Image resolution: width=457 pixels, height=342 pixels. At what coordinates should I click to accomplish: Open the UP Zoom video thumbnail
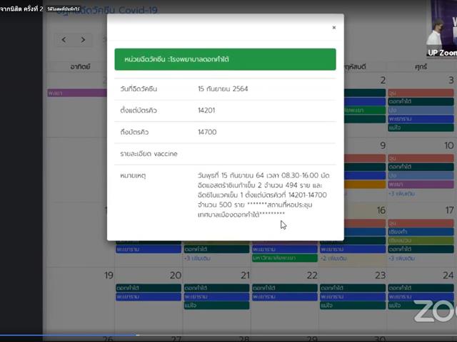pos(442,28)
